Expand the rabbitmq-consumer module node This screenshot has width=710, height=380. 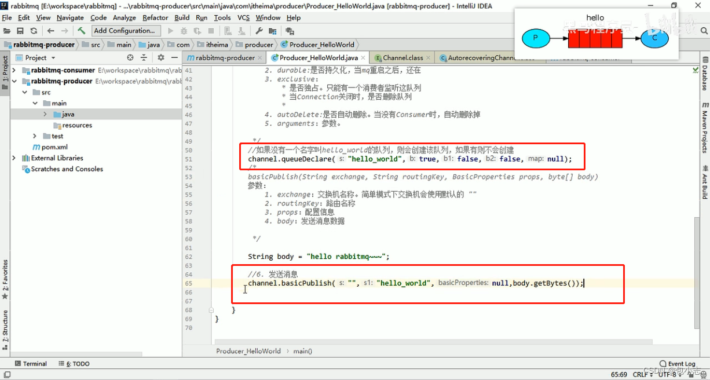[14, 70]
